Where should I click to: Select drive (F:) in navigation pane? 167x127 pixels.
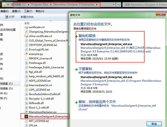[4, 98]
